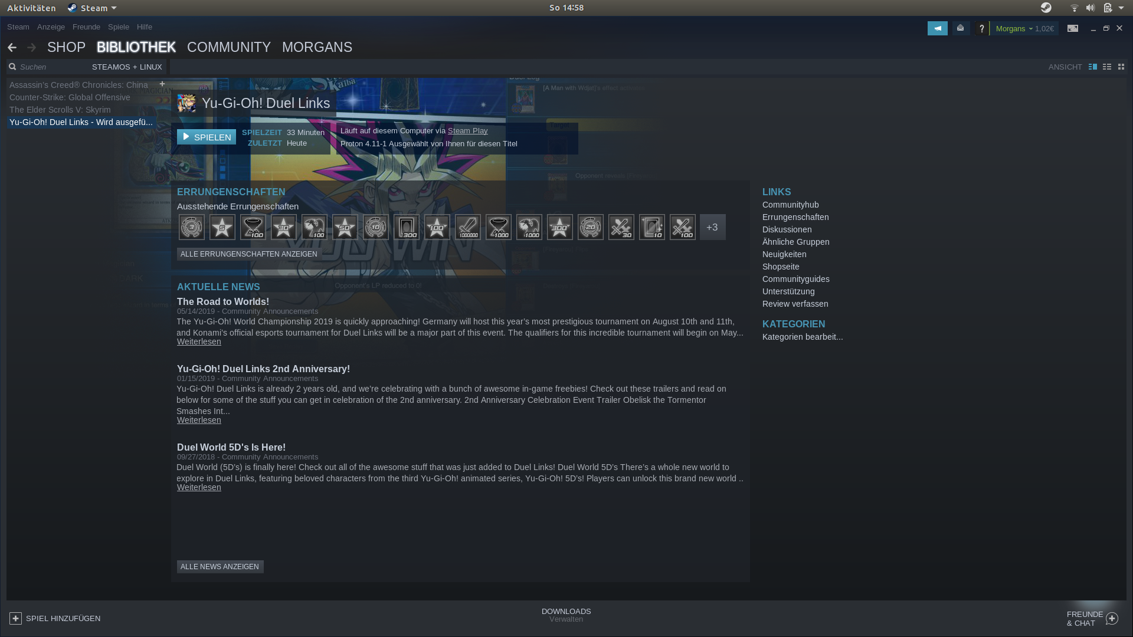Enter Big Picture mode icon
1133x637 pixels.
(1073, 28)
